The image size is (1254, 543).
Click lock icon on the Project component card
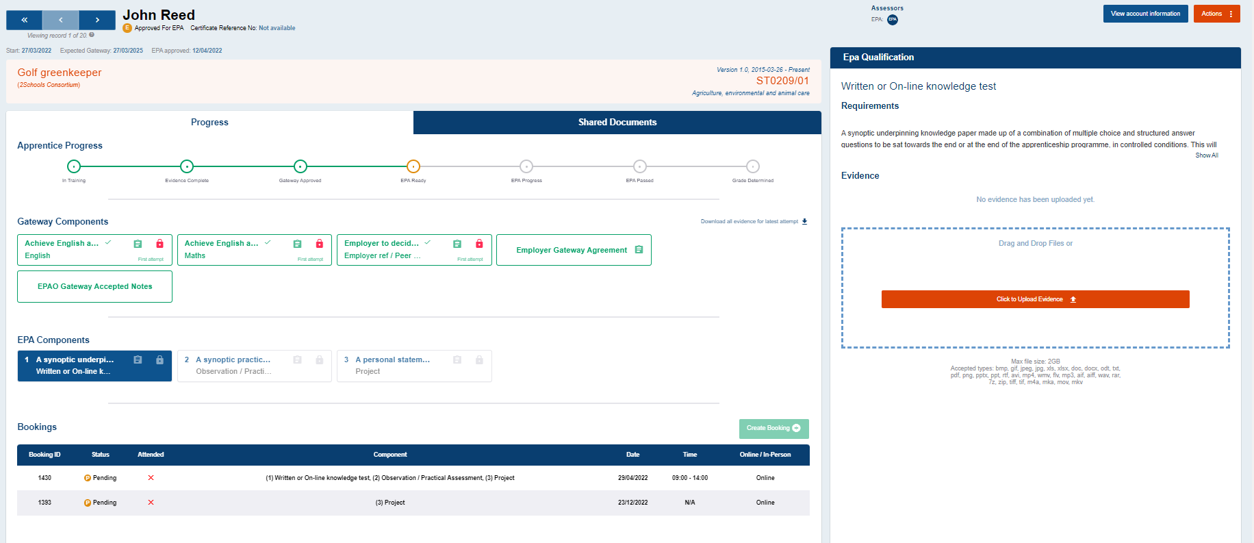(x=479, y=359)
